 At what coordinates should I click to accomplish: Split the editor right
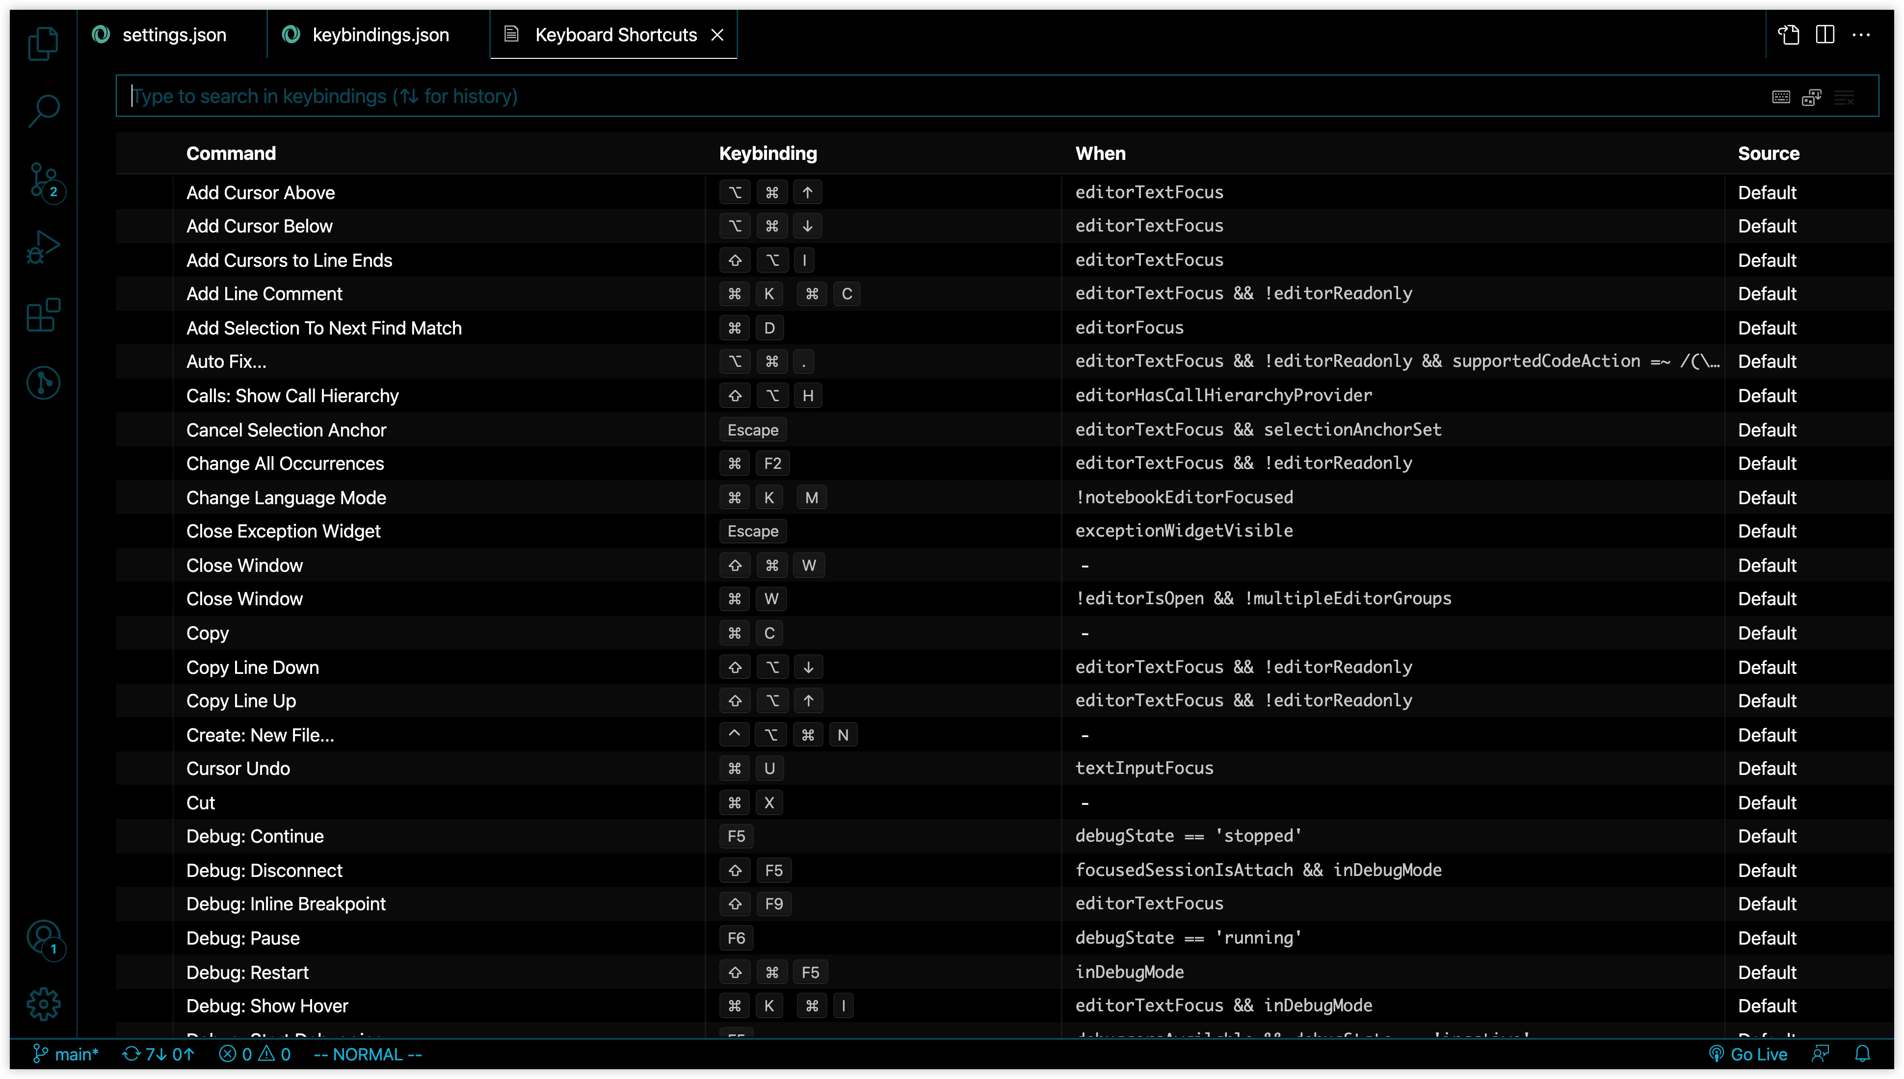click(1825, 35)
